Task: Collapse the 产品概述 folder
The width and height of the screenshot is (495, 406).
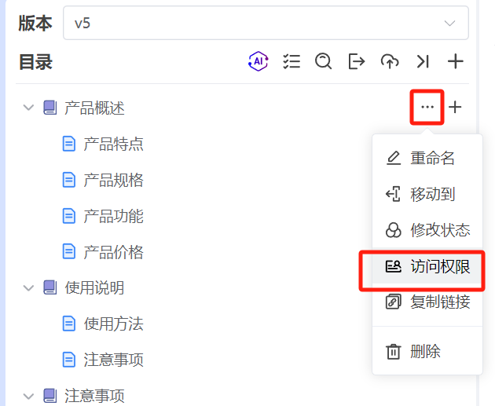Action: coord(29,108)
